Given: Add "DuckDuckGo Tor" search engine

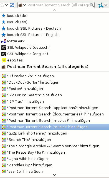Looking at the screenshot, I should 54,82.
